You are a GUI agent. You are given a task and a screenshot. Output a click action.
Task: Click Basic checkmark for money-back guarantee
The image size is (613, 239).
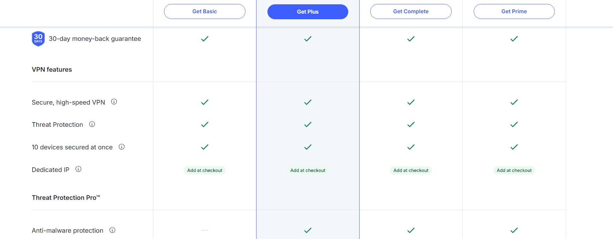pos(205,39)
